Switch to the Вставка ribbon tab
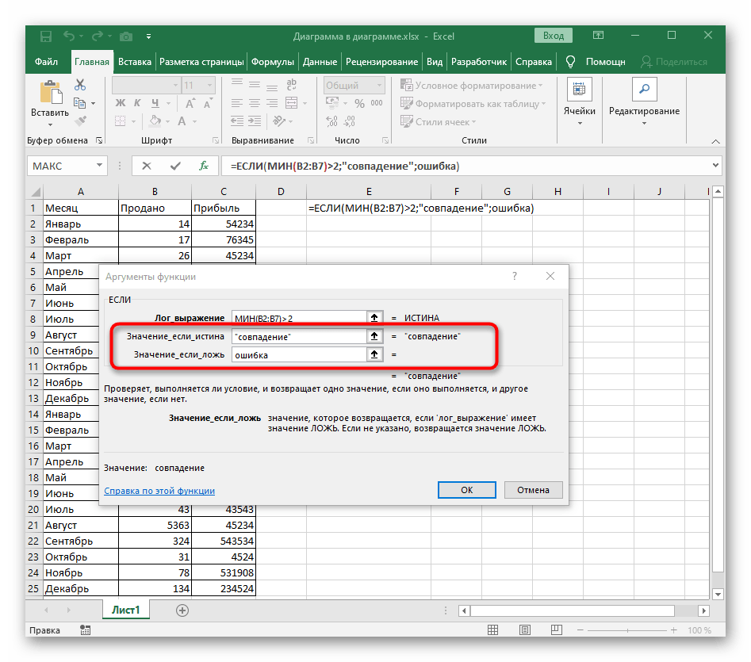 (x=135, y=62)
